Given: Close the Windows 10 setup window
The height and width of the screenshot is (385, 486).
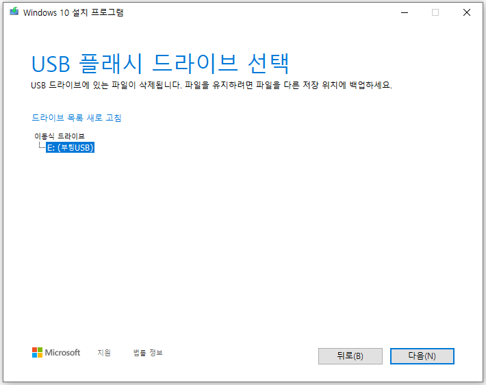Looking at the screenshot, I should [467, 12].
